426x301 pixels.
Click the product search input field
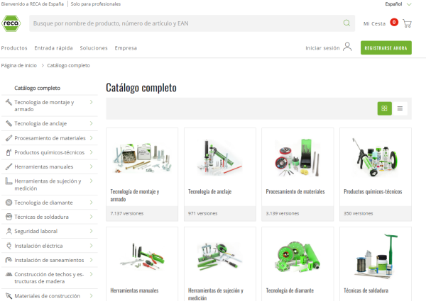pyautogui.click(x=185, y=23)
